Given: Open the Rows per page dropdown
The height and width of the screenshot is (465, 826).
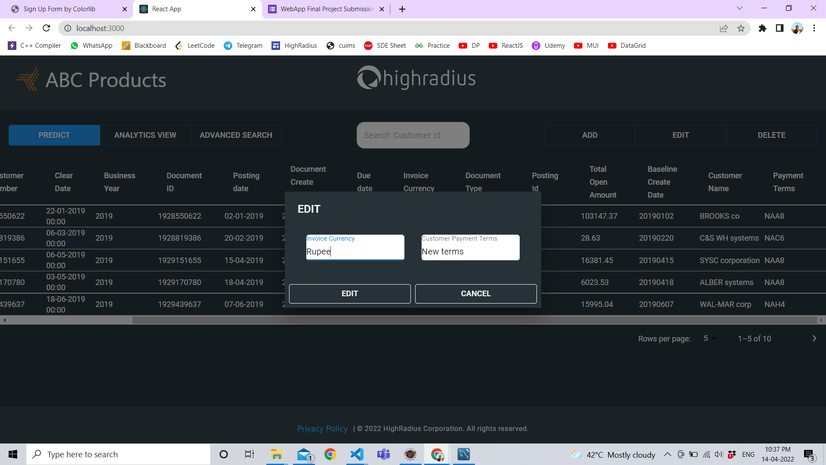Looking at the screenshot, I should (x=709, y=339).
